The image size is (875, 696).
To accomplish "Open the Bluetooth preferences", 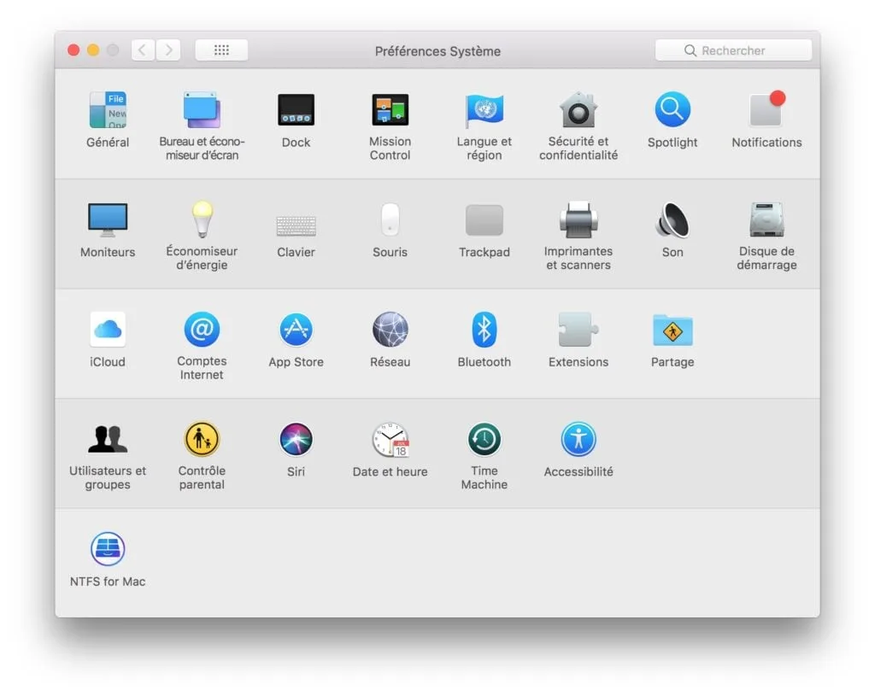I will pyautogui.click(x=484, y=330).
